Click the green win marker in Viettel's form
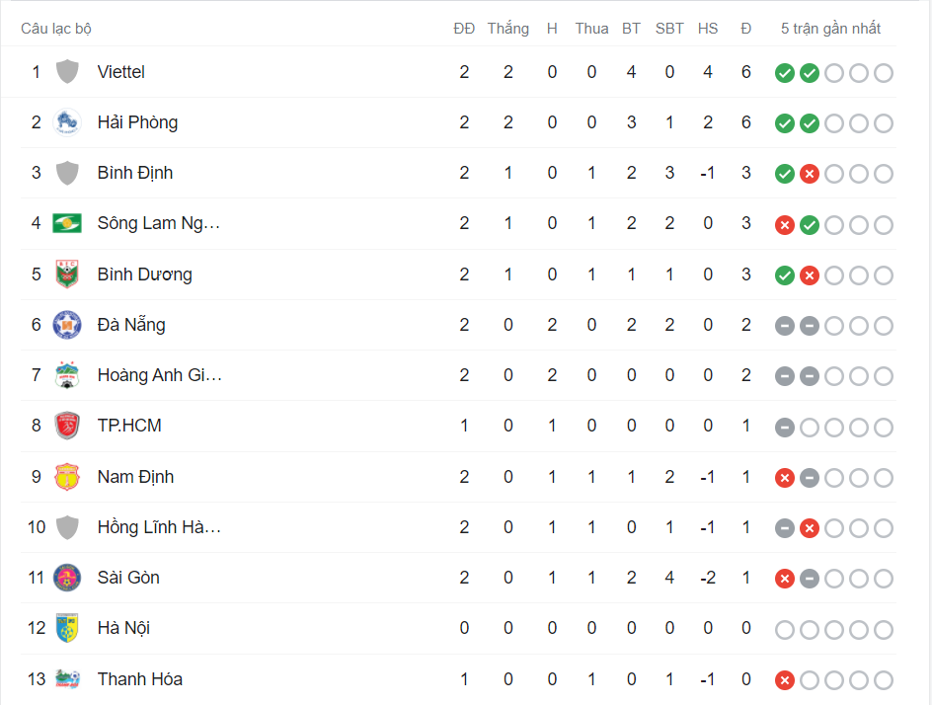 (x=784, y=72)
